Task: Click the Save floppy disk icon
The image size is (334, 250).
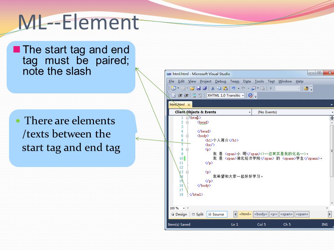Action: (x=199, y=88)
